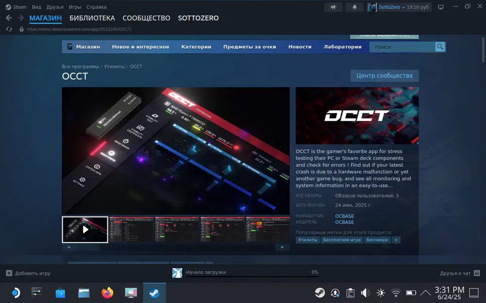The image size is (486, 303).
Task: Show the second screenshot thumbnail
Action: 131,229
